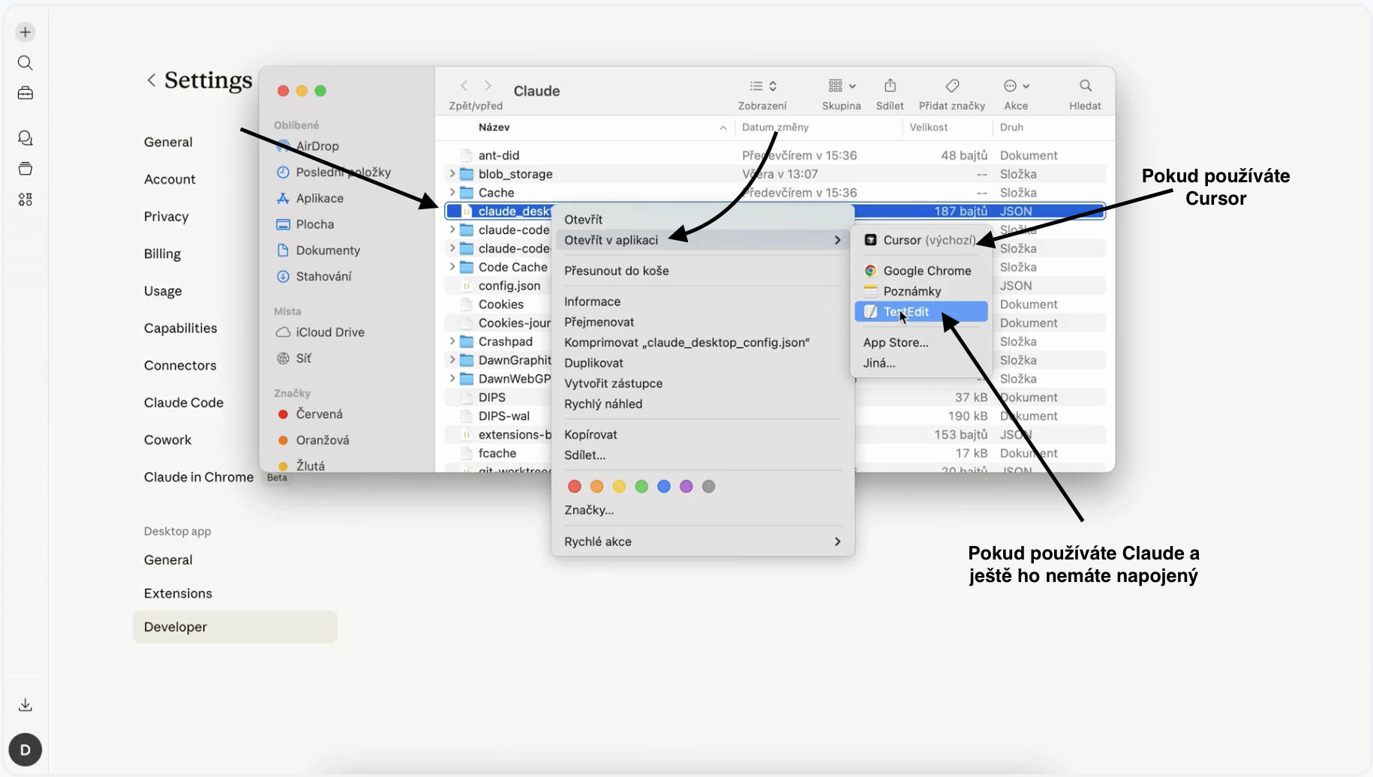Screen dimensions: 1373x777
Task: Choose TextEdit in the open-with submenu
Action: pyautogui.click(x=906, y=312)
